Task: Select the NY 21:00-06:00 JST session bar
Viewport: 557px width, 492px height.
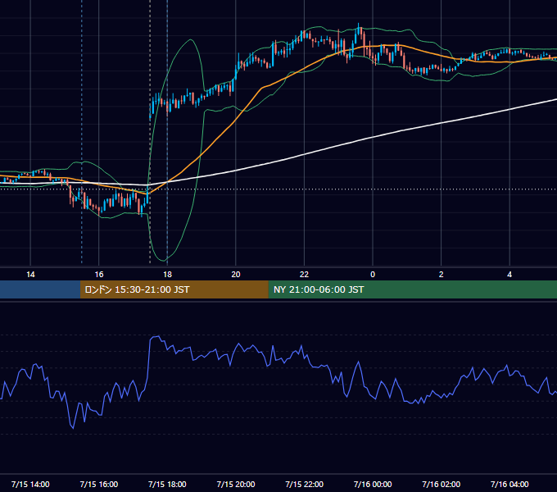Action: (412, 289)
